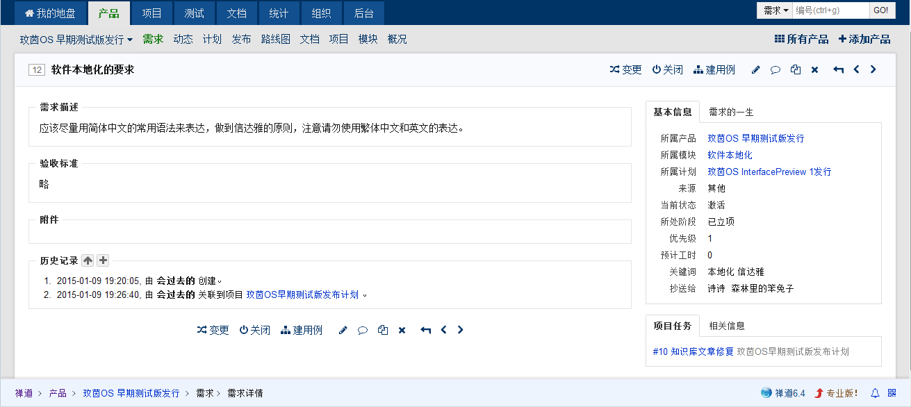Switch to the 相关信息 tab
Screen dimensions: 911x407
727,326
